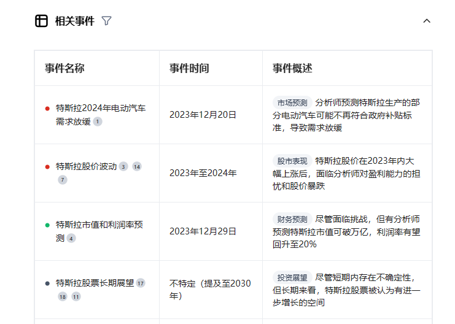
Task: Open the 特斯拉股票长期展望 event
Action: (x=95, y=283)
